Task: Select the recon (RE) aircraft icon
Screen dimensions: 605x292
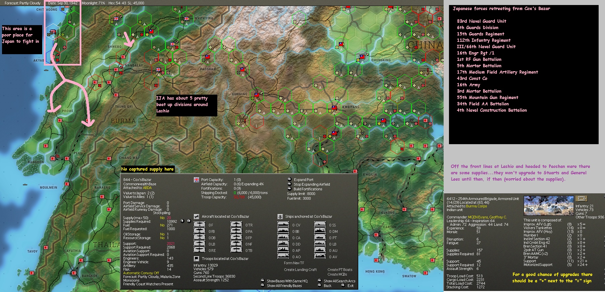Action: point(200,250)
